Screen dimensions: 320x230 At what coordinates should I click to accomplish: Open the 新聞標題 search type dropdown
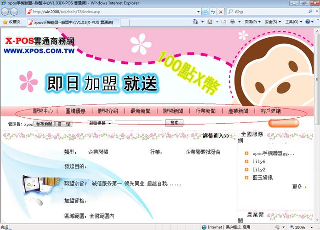pos(100,123)
